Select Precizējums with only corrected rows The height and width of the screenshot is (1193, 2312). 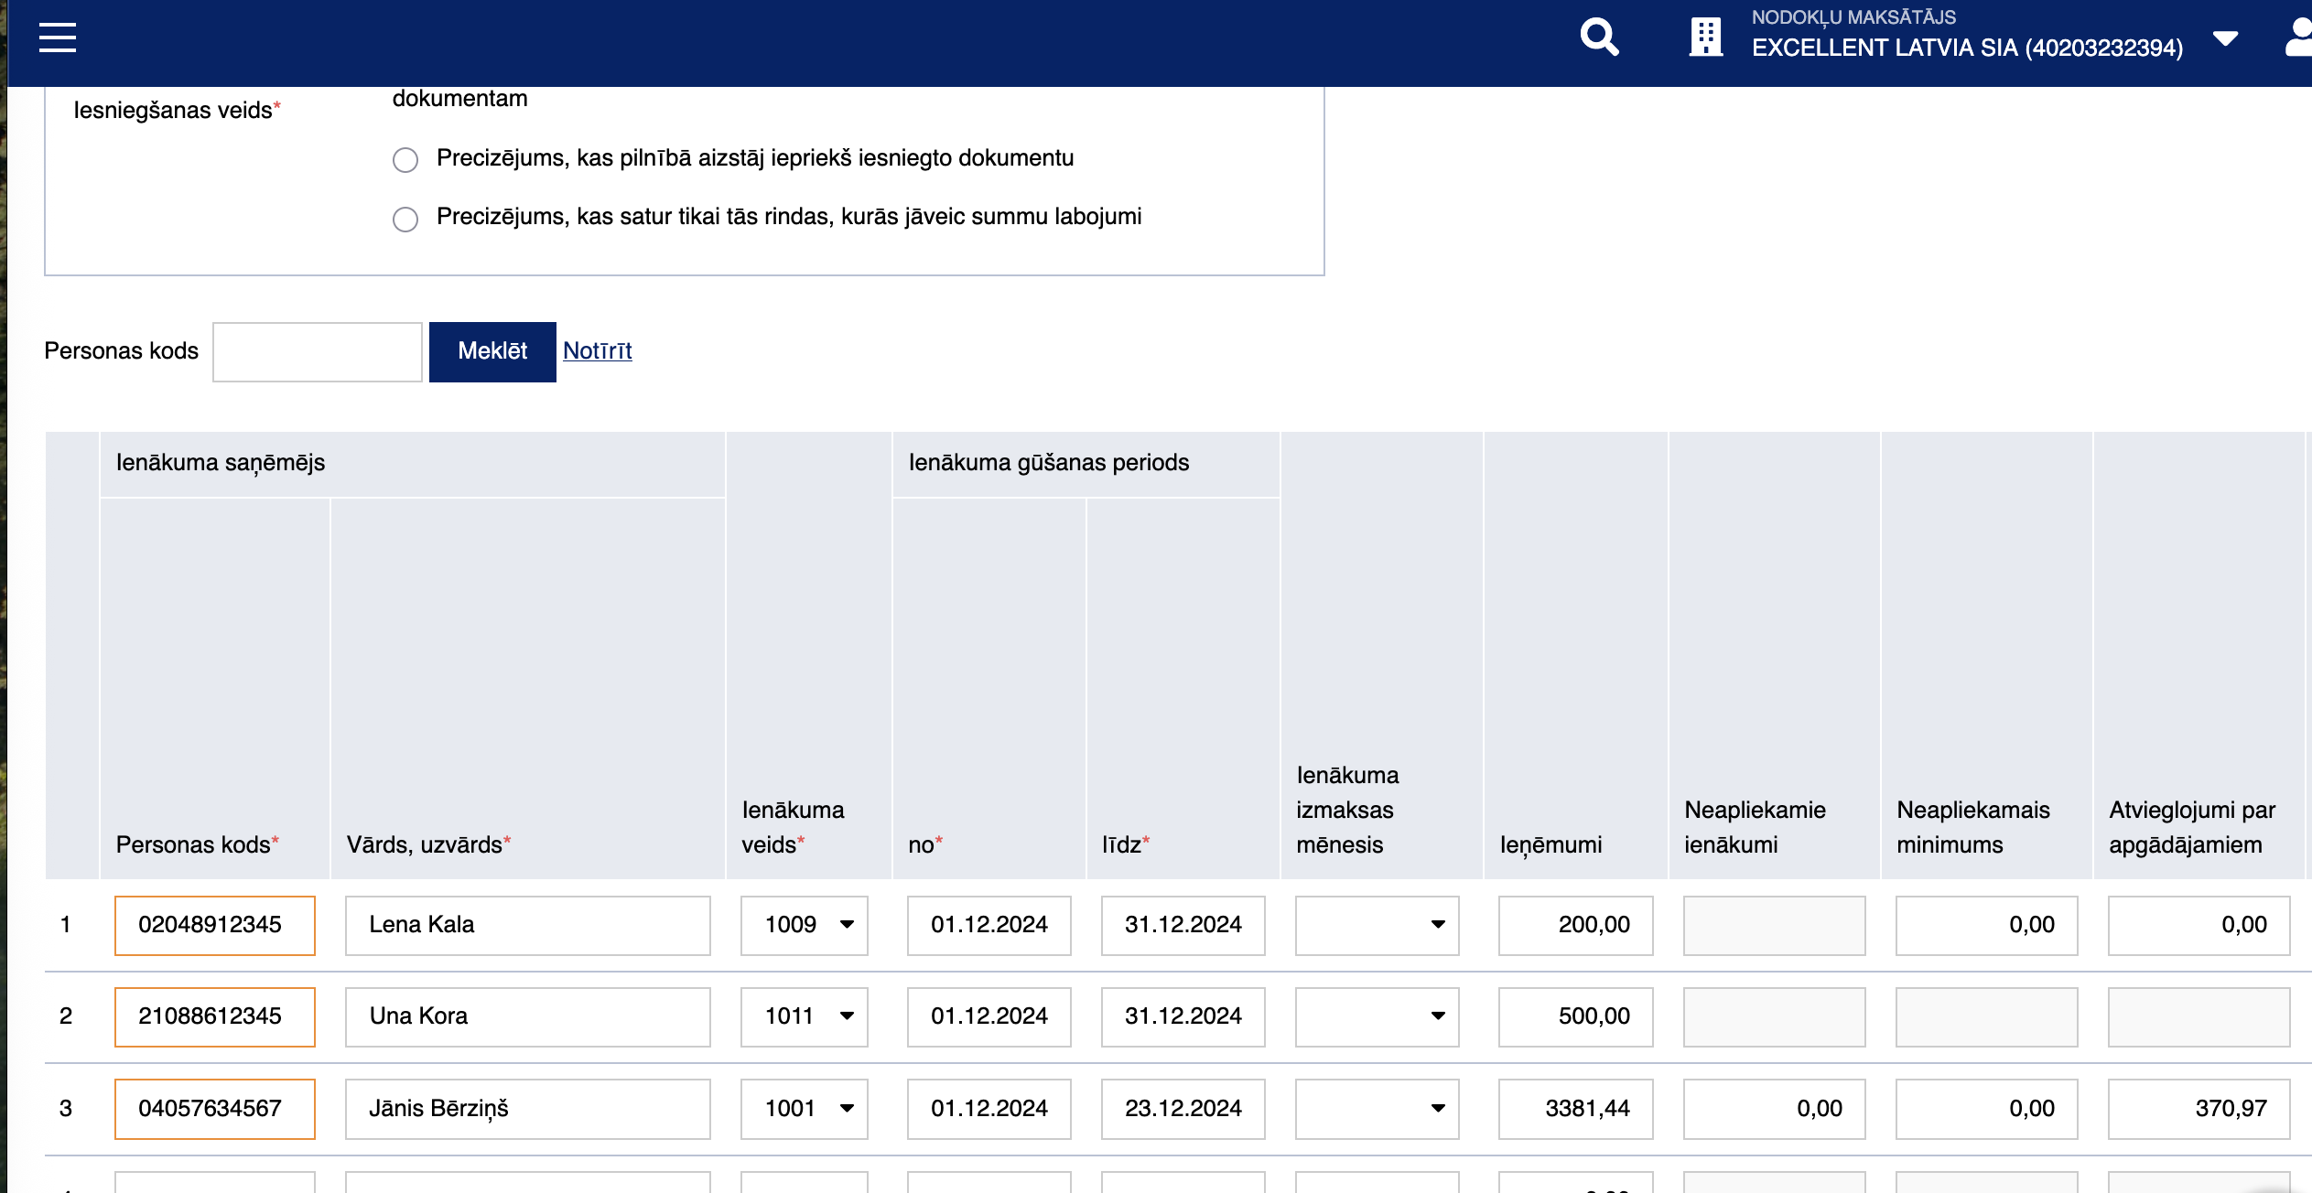click(x=405, y=219)
